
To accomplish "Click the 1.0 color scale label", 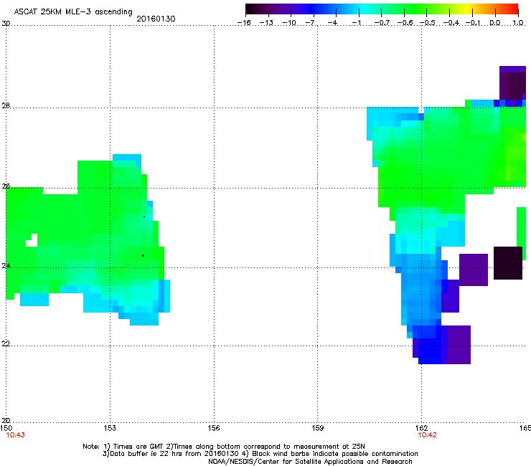I will (x=518, y=23).
